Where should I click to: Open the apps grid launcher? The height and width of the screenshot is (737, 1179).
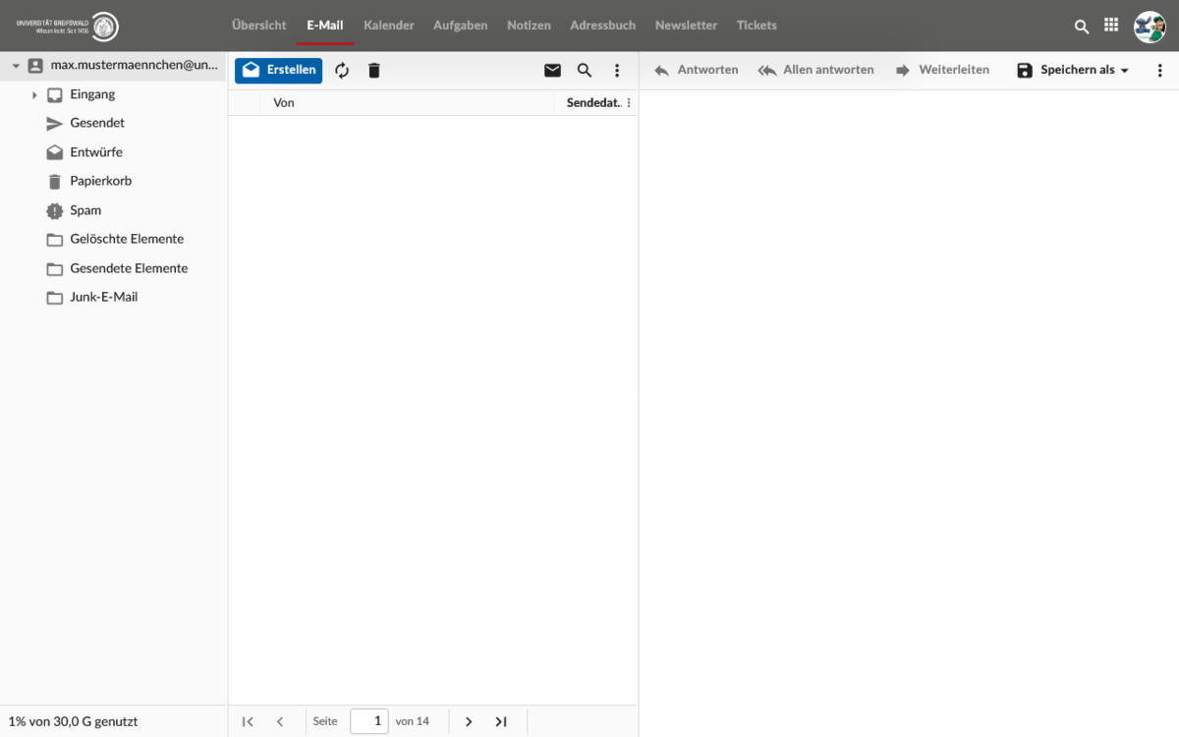point(1111,27)
